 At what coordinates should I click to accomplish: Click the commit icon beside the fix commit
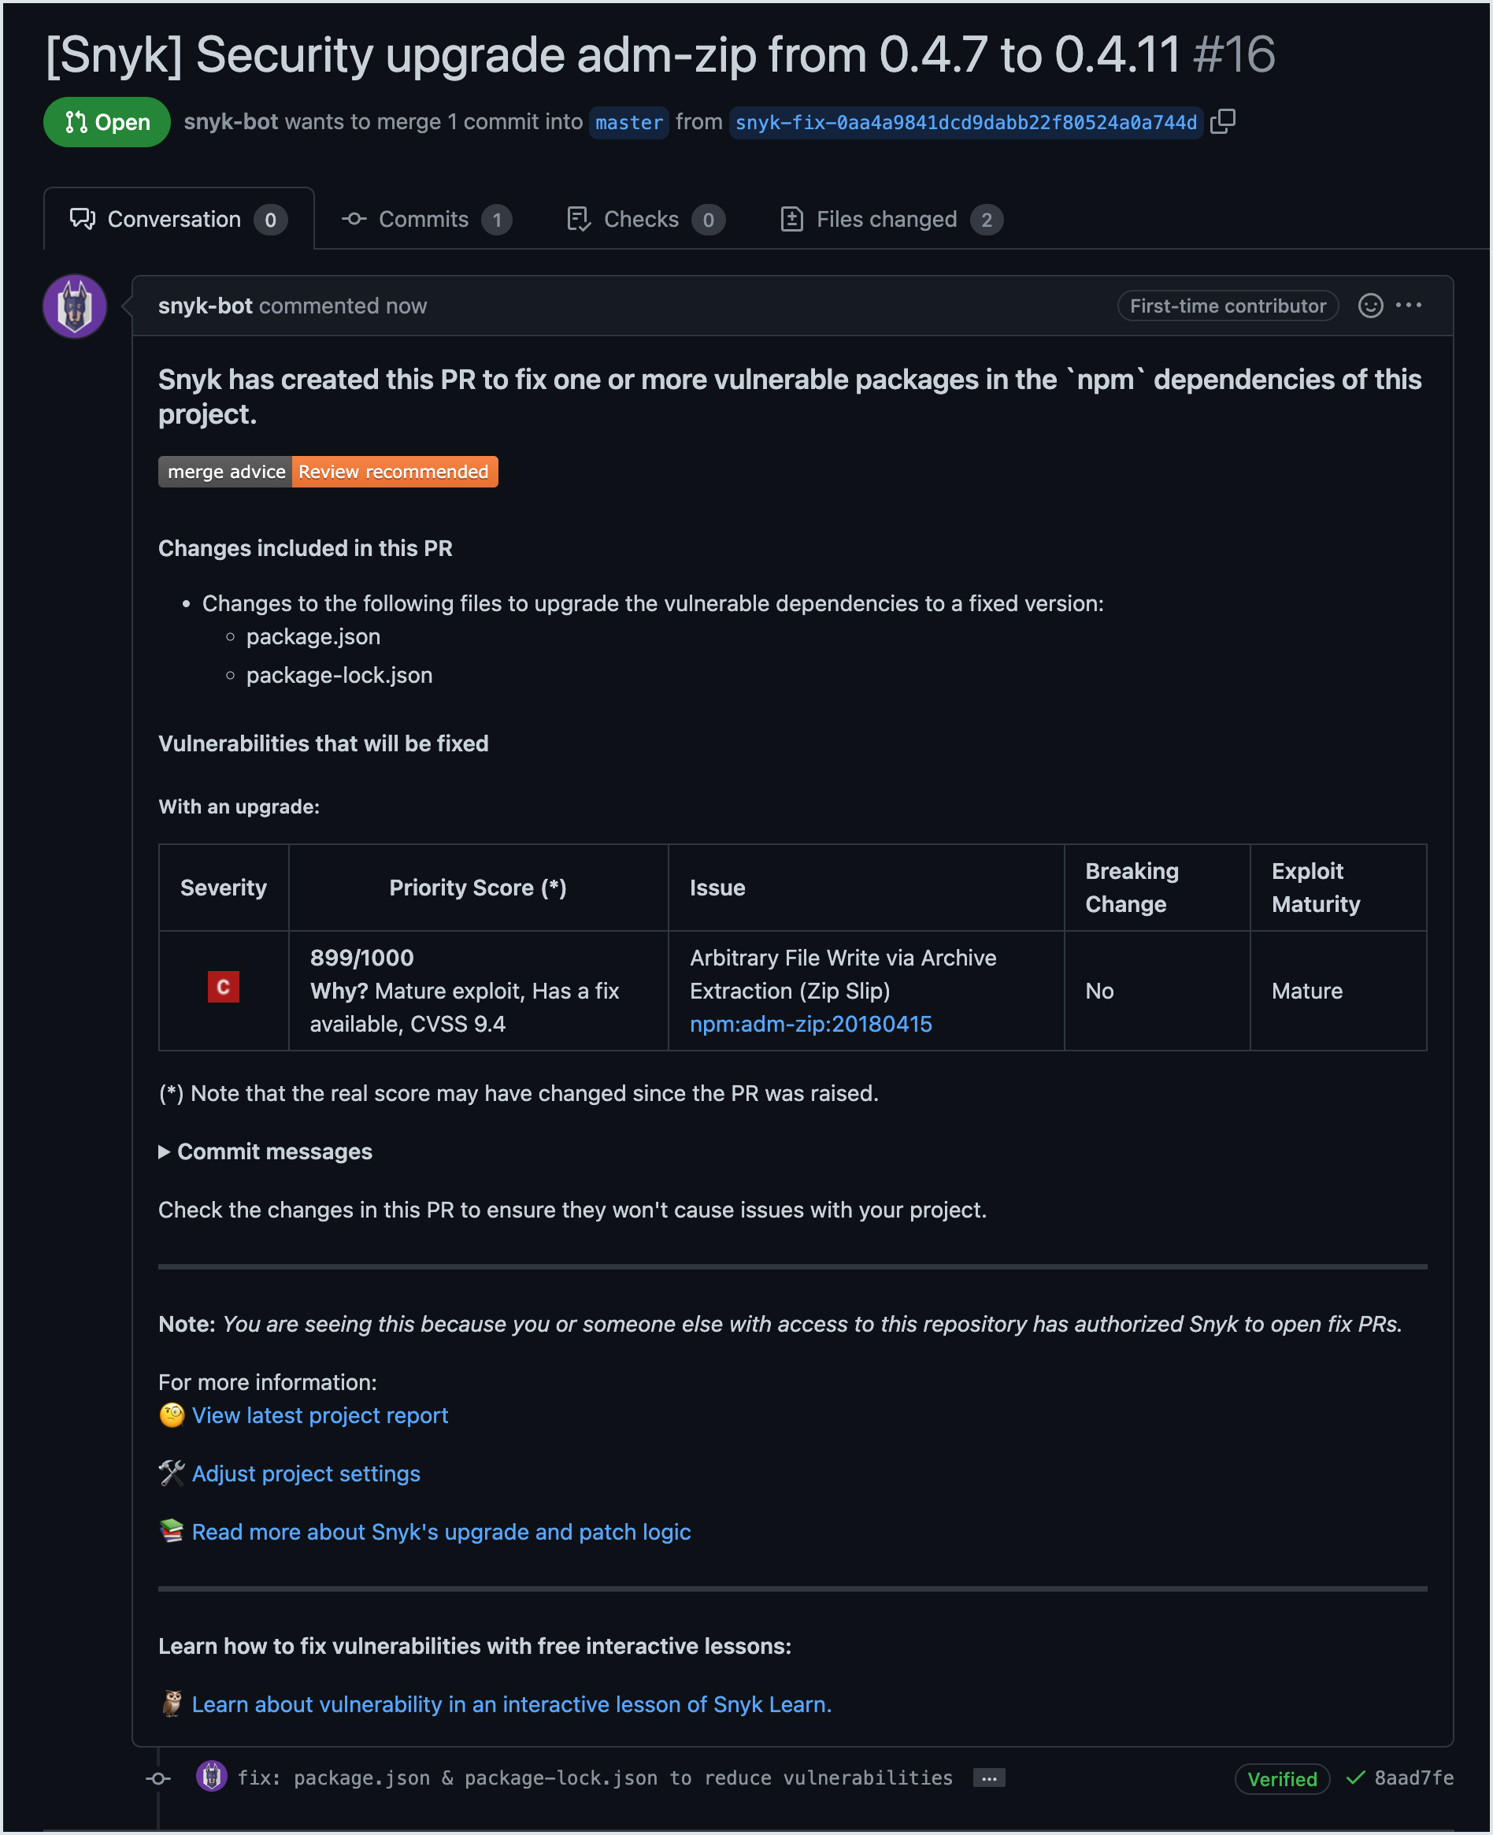[x=158, y=1778]
